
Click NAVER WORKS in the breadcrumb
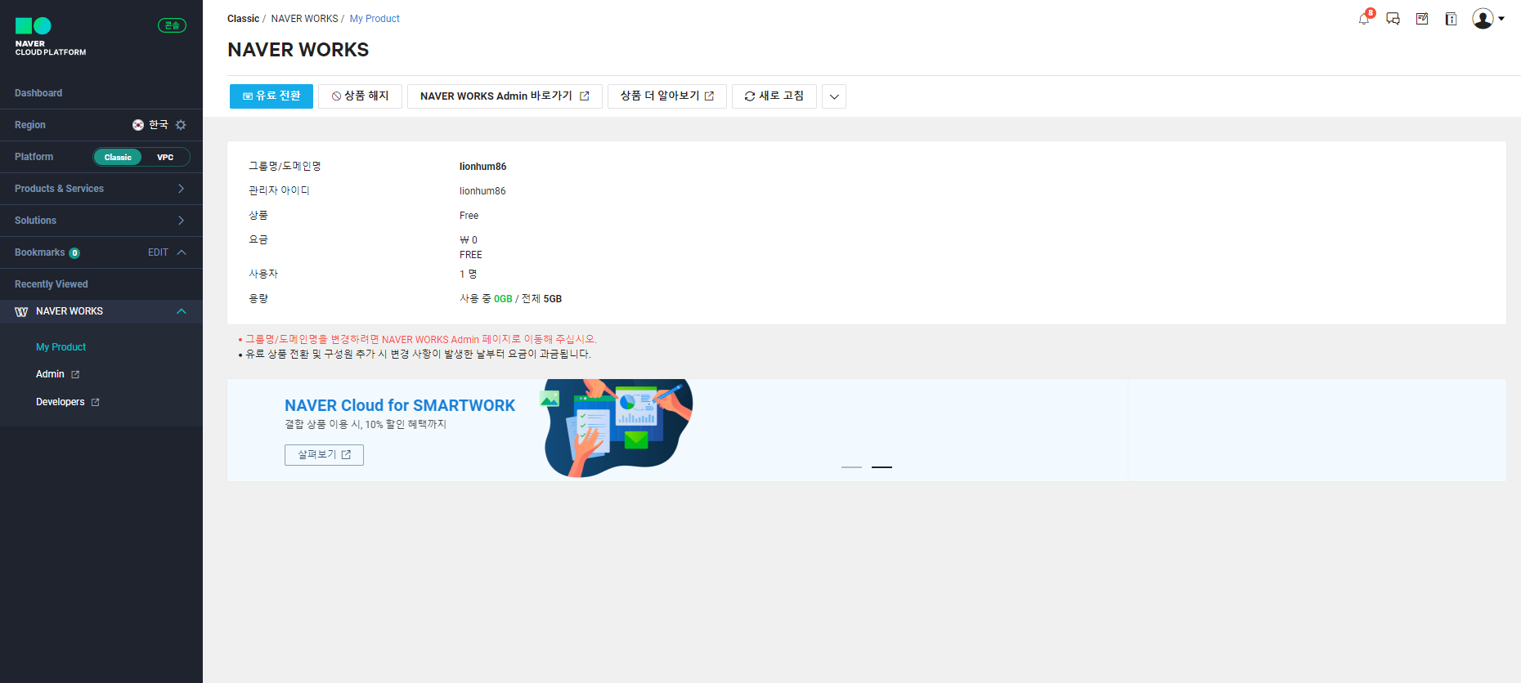pyautogui.click(x=304, y=19)
